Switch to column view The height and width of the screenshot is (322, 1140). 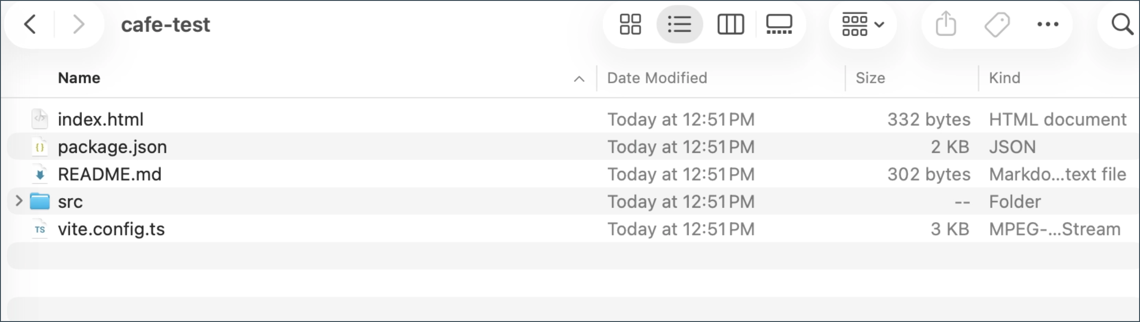tap(730, 24)
